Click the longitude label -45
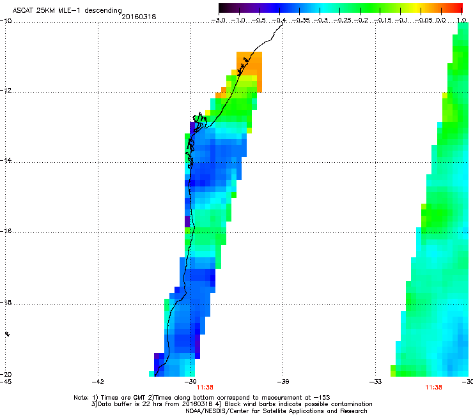 [x=6, y=382]
